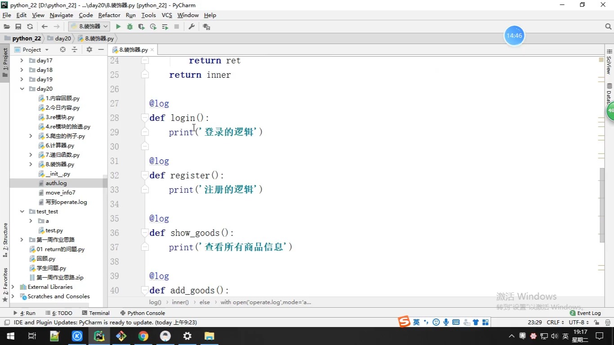Viewport: 614px width, 345px height.
Task: Open the VCS menu
Action: [x=167, y=15]
